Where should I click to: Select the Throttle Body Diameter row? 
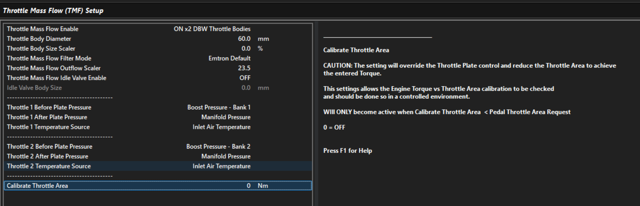coord(158,39)
